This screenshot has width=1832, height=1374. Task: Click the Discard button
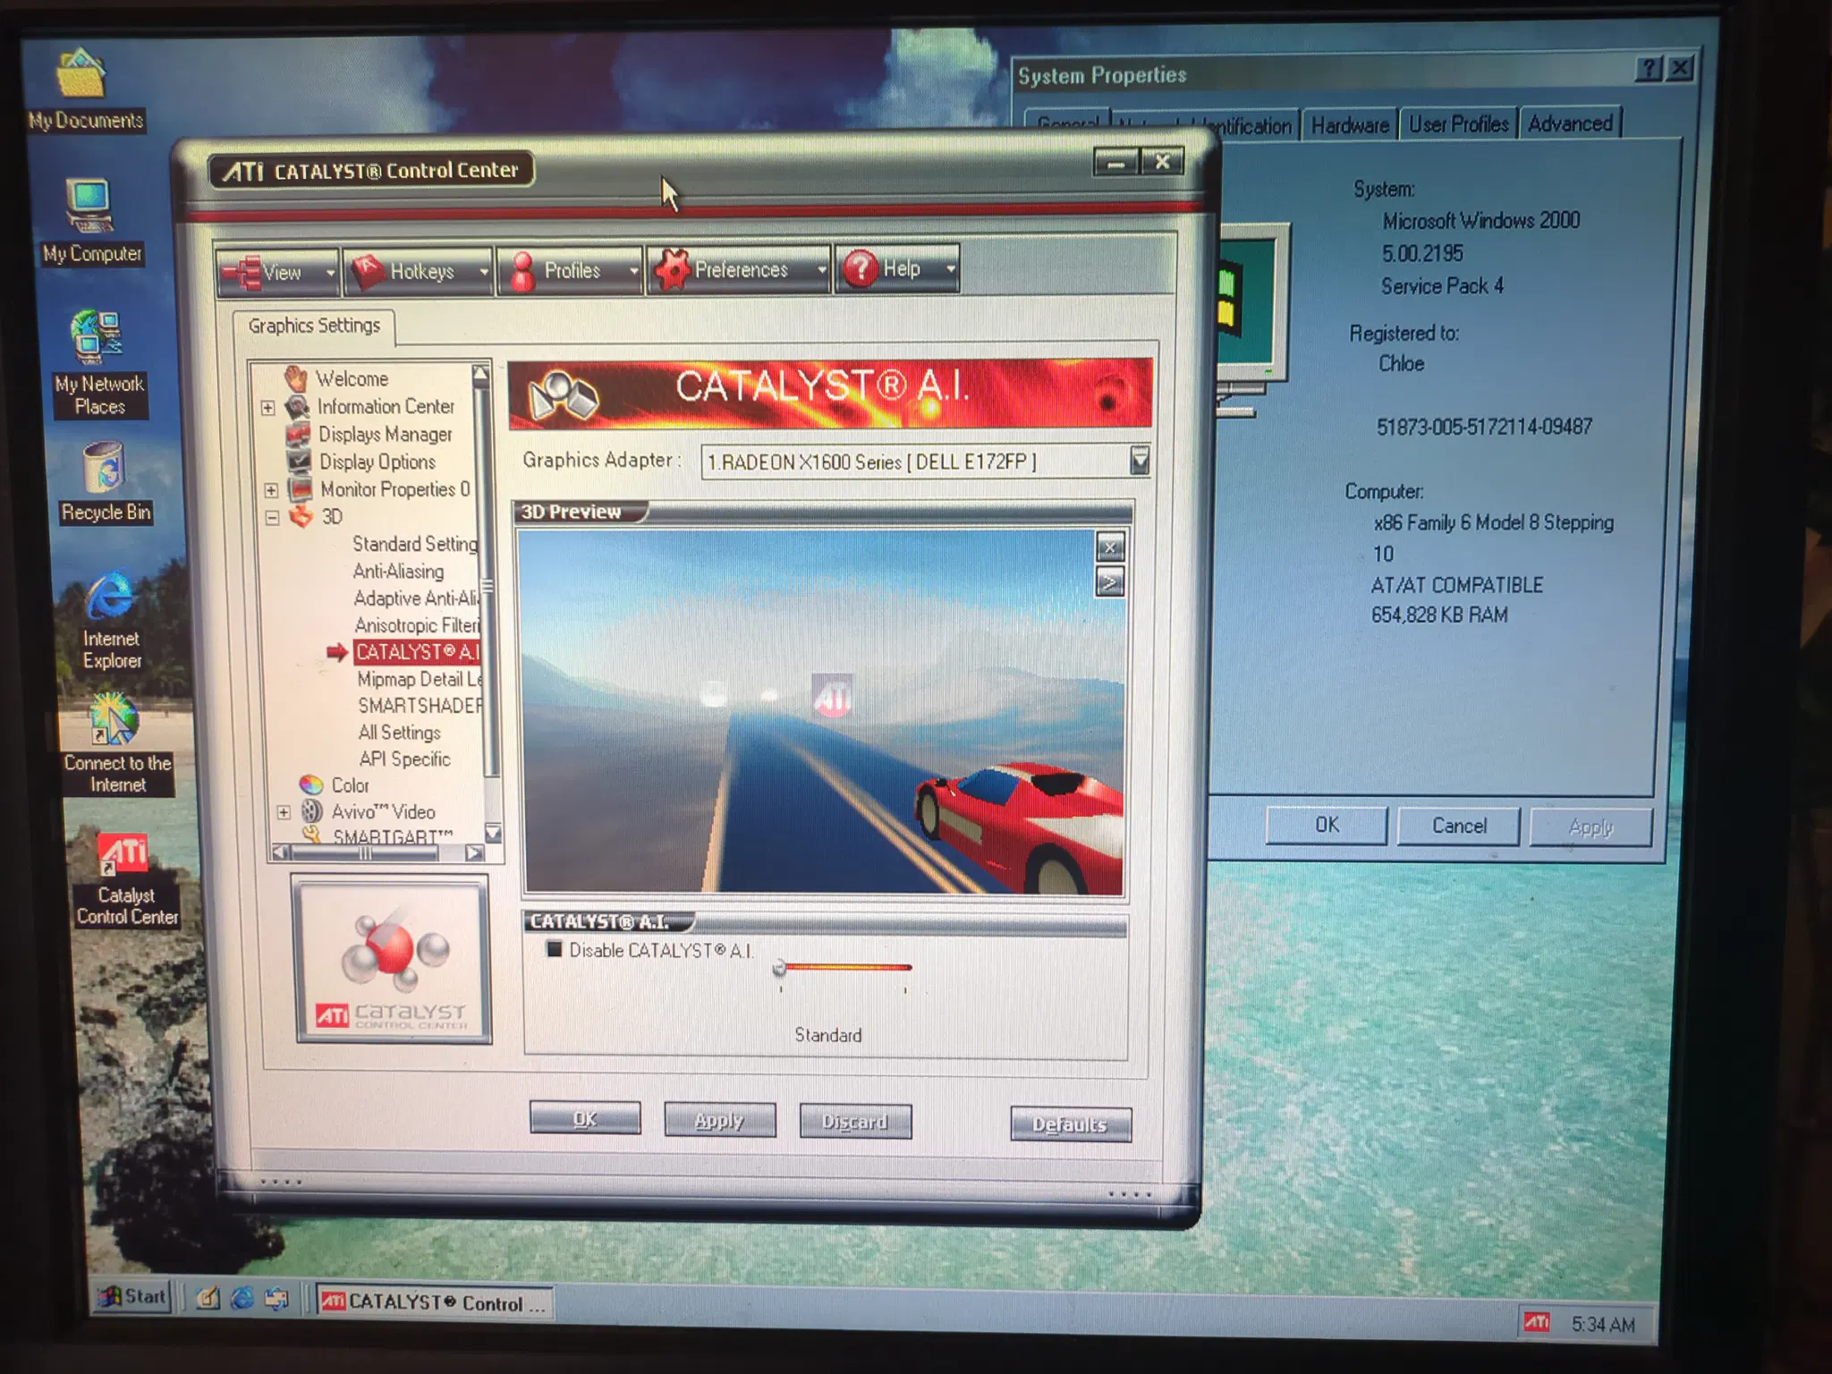coord(855,1122)
